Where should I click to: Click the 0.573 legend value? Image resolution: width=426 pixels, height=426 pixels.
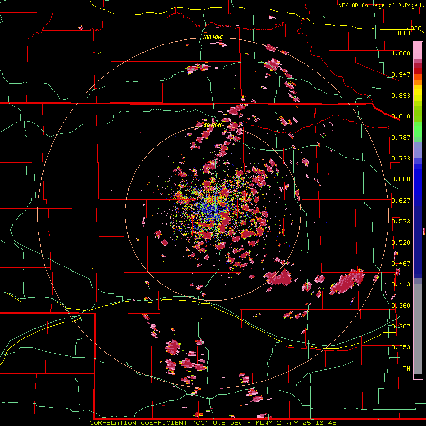(x=401, y=222)
